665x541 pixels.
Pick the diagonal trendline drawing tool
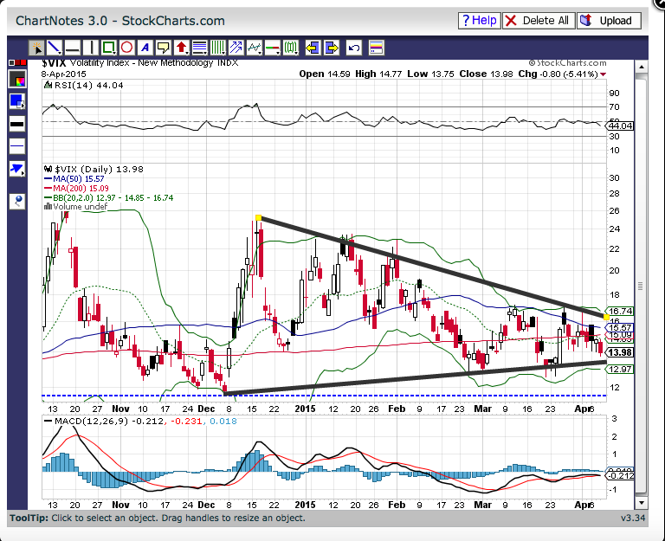pos(54,48)
